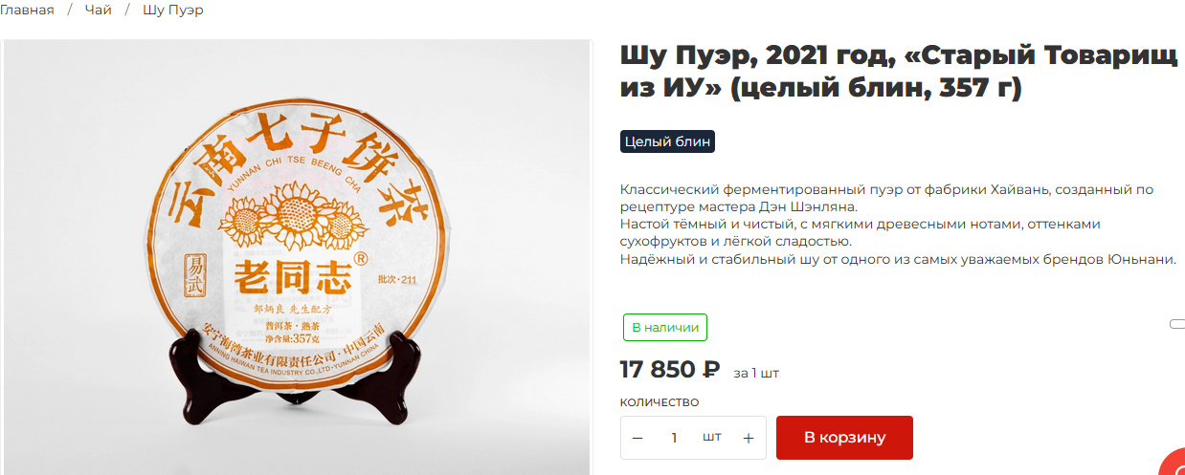Click the КОЛИЧЕСТВО label
Viewport: 1185px width, 475px height.
tap(660, 402)
